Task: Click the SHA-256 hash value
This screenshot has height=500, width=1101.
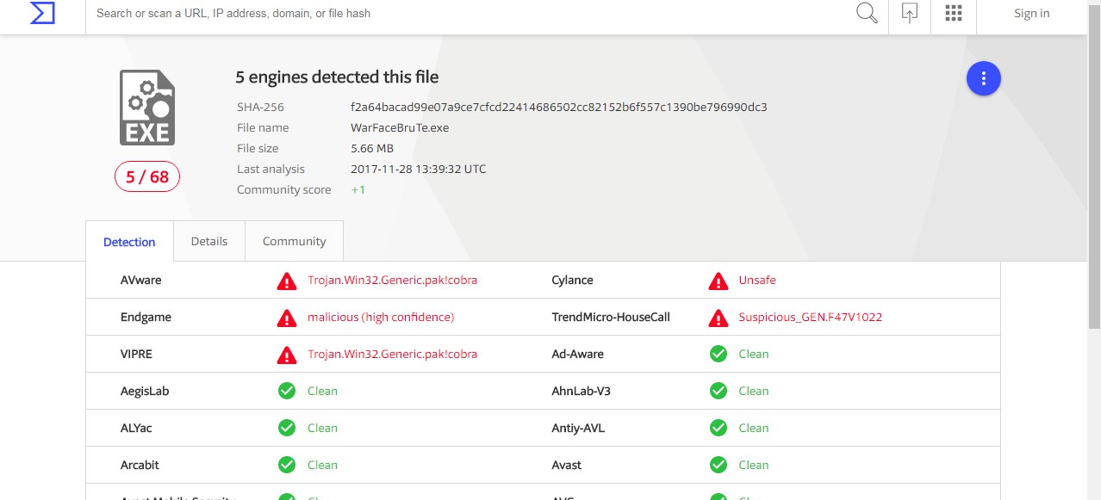Action: [558, 107]
